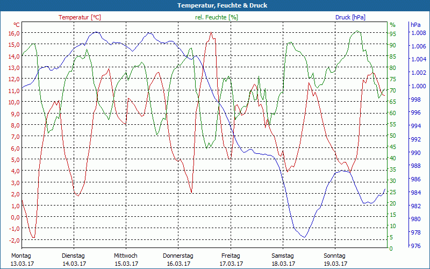The width and height of the screenshot is (430, 269).
Task: Select the Dienstag day label
Action: 74,256
